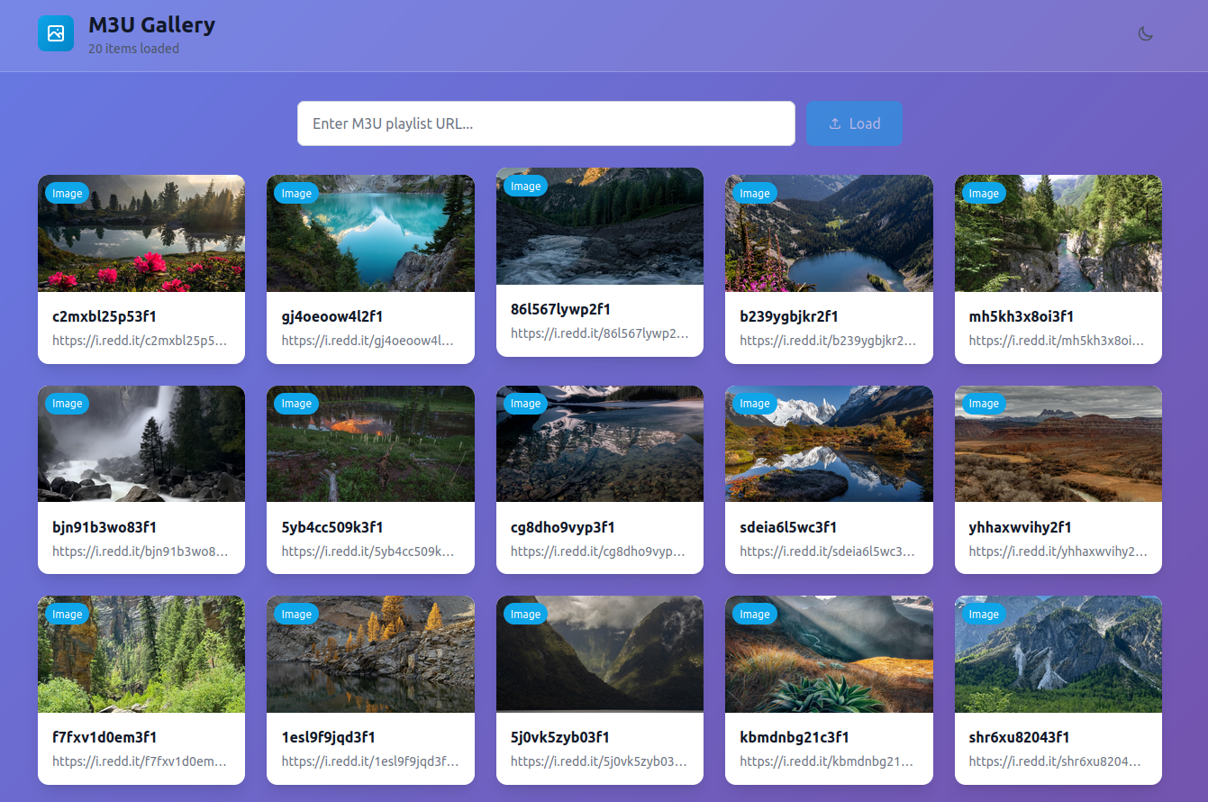Click the cg8dho9vyp3f1 URL link
Image resolution: width=1208 pixels, height=802 pixels.
click(598, 551)
